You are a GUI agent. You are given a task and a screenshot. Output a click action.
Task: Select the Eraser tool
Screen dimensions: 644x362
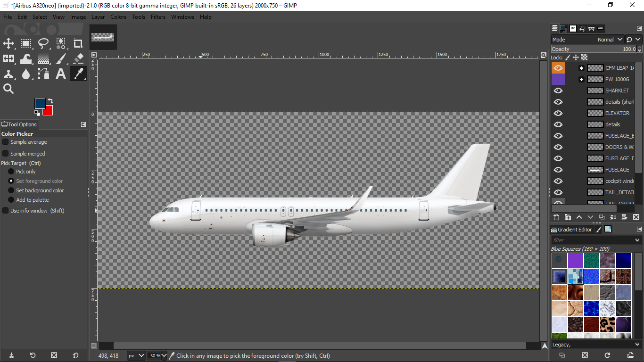coord(78,59)
